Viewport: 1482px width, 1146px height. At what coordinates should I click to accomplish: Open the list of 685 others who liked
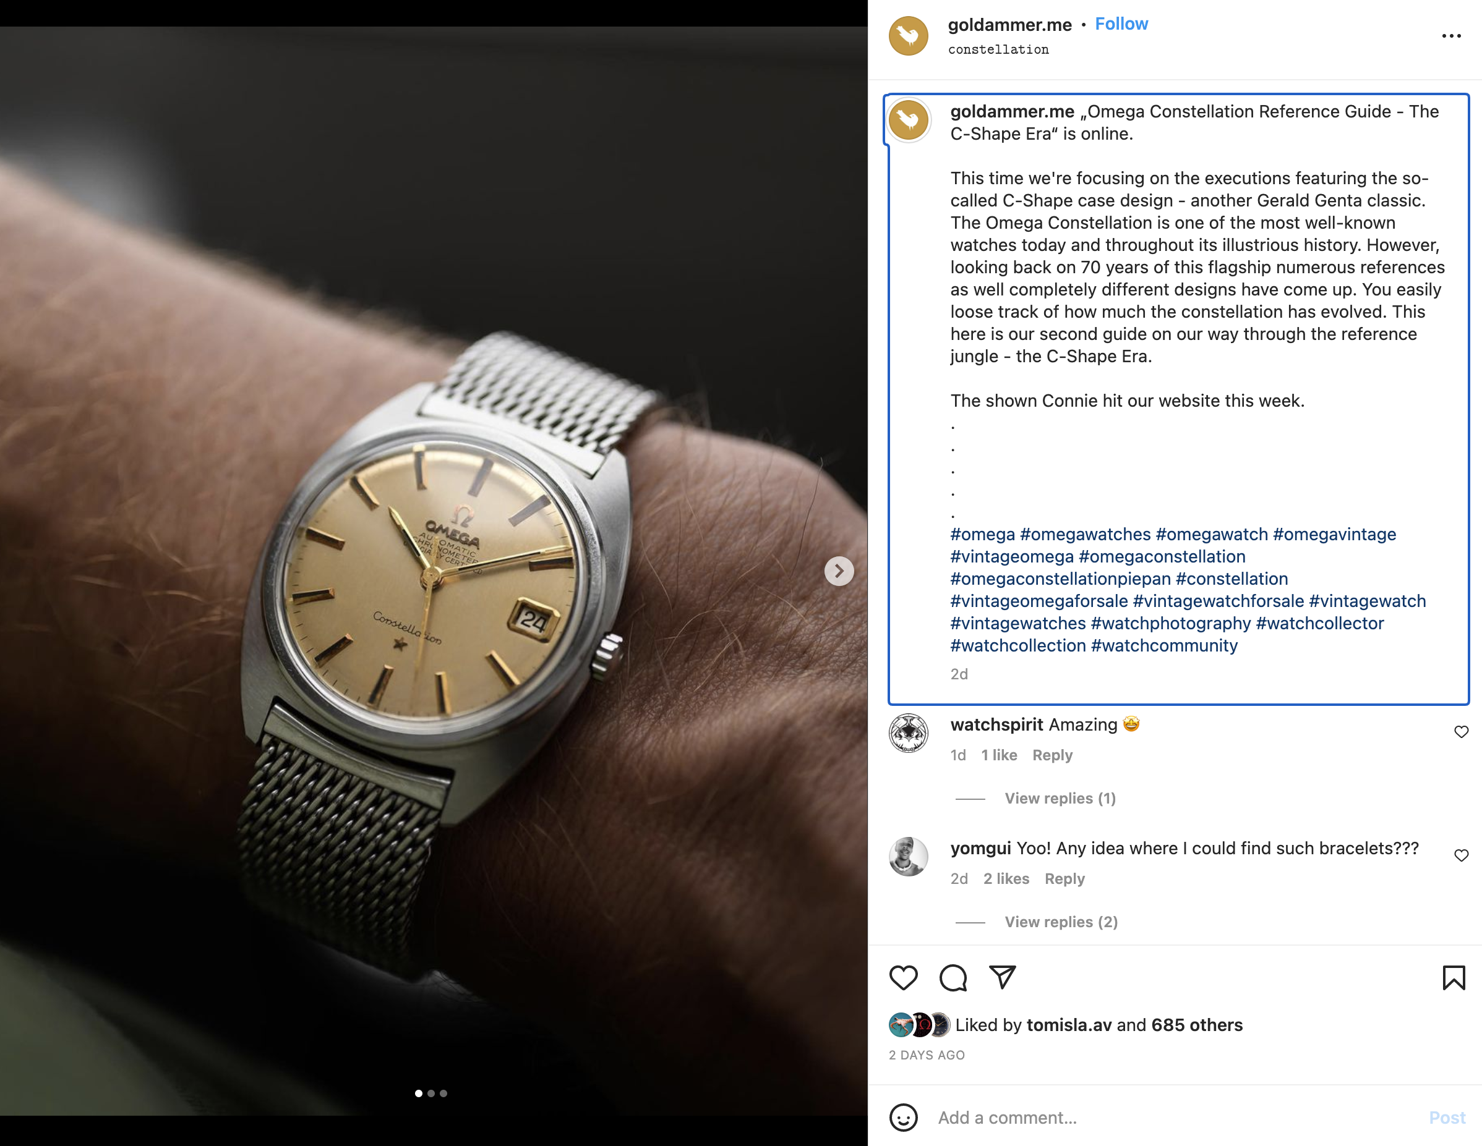pos(1196,1025)
